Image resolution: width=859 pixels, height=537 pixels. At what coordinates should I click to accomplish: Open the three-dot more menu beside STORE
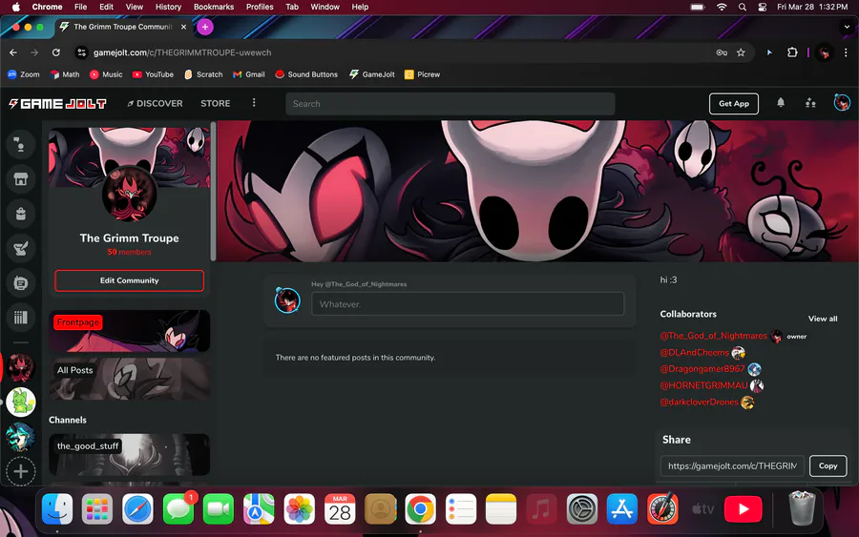point(254,103)
